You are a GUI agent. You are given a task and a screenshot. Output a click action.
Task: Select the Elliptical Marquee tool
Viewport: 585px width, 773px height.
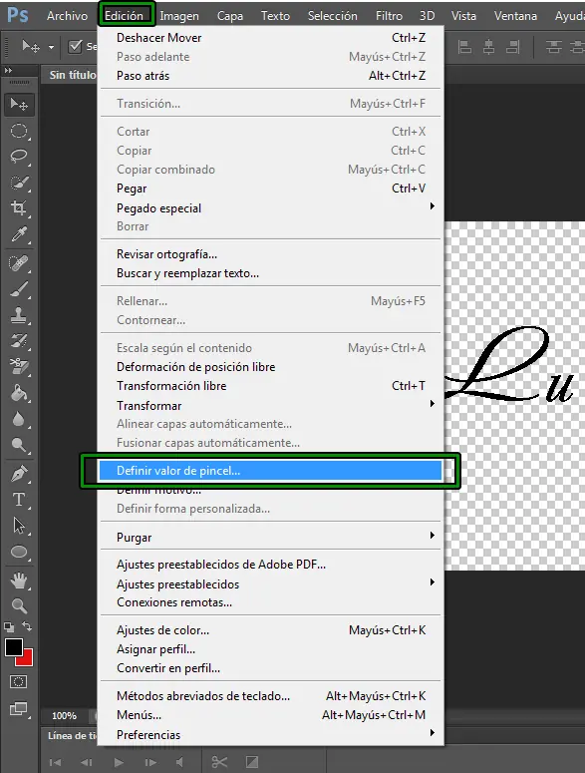pyautogui.click(x=19, y=131)
